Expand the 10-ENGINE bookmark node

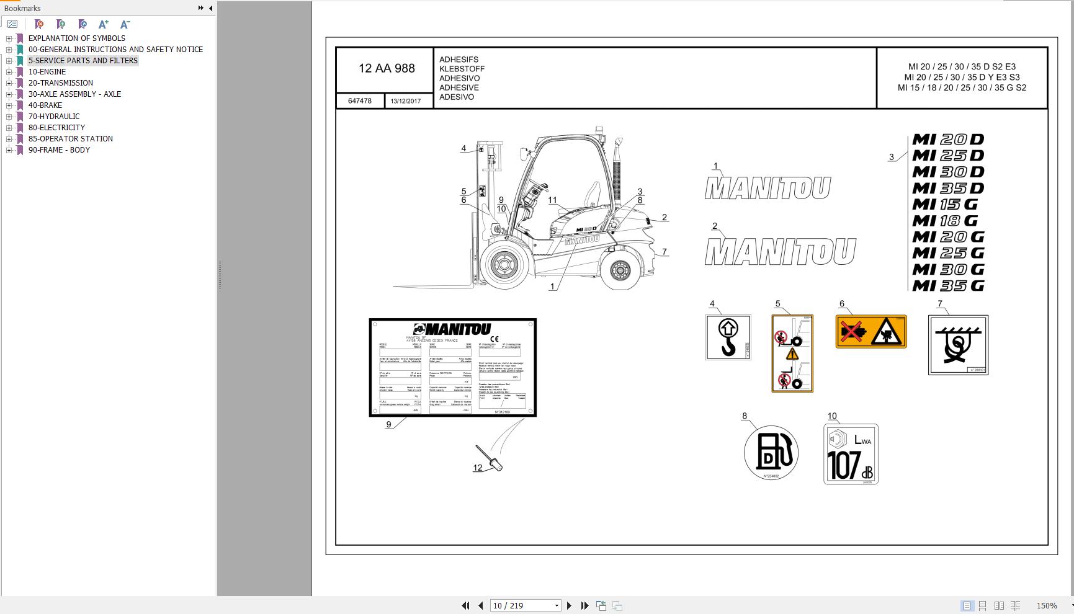(9, 72)
